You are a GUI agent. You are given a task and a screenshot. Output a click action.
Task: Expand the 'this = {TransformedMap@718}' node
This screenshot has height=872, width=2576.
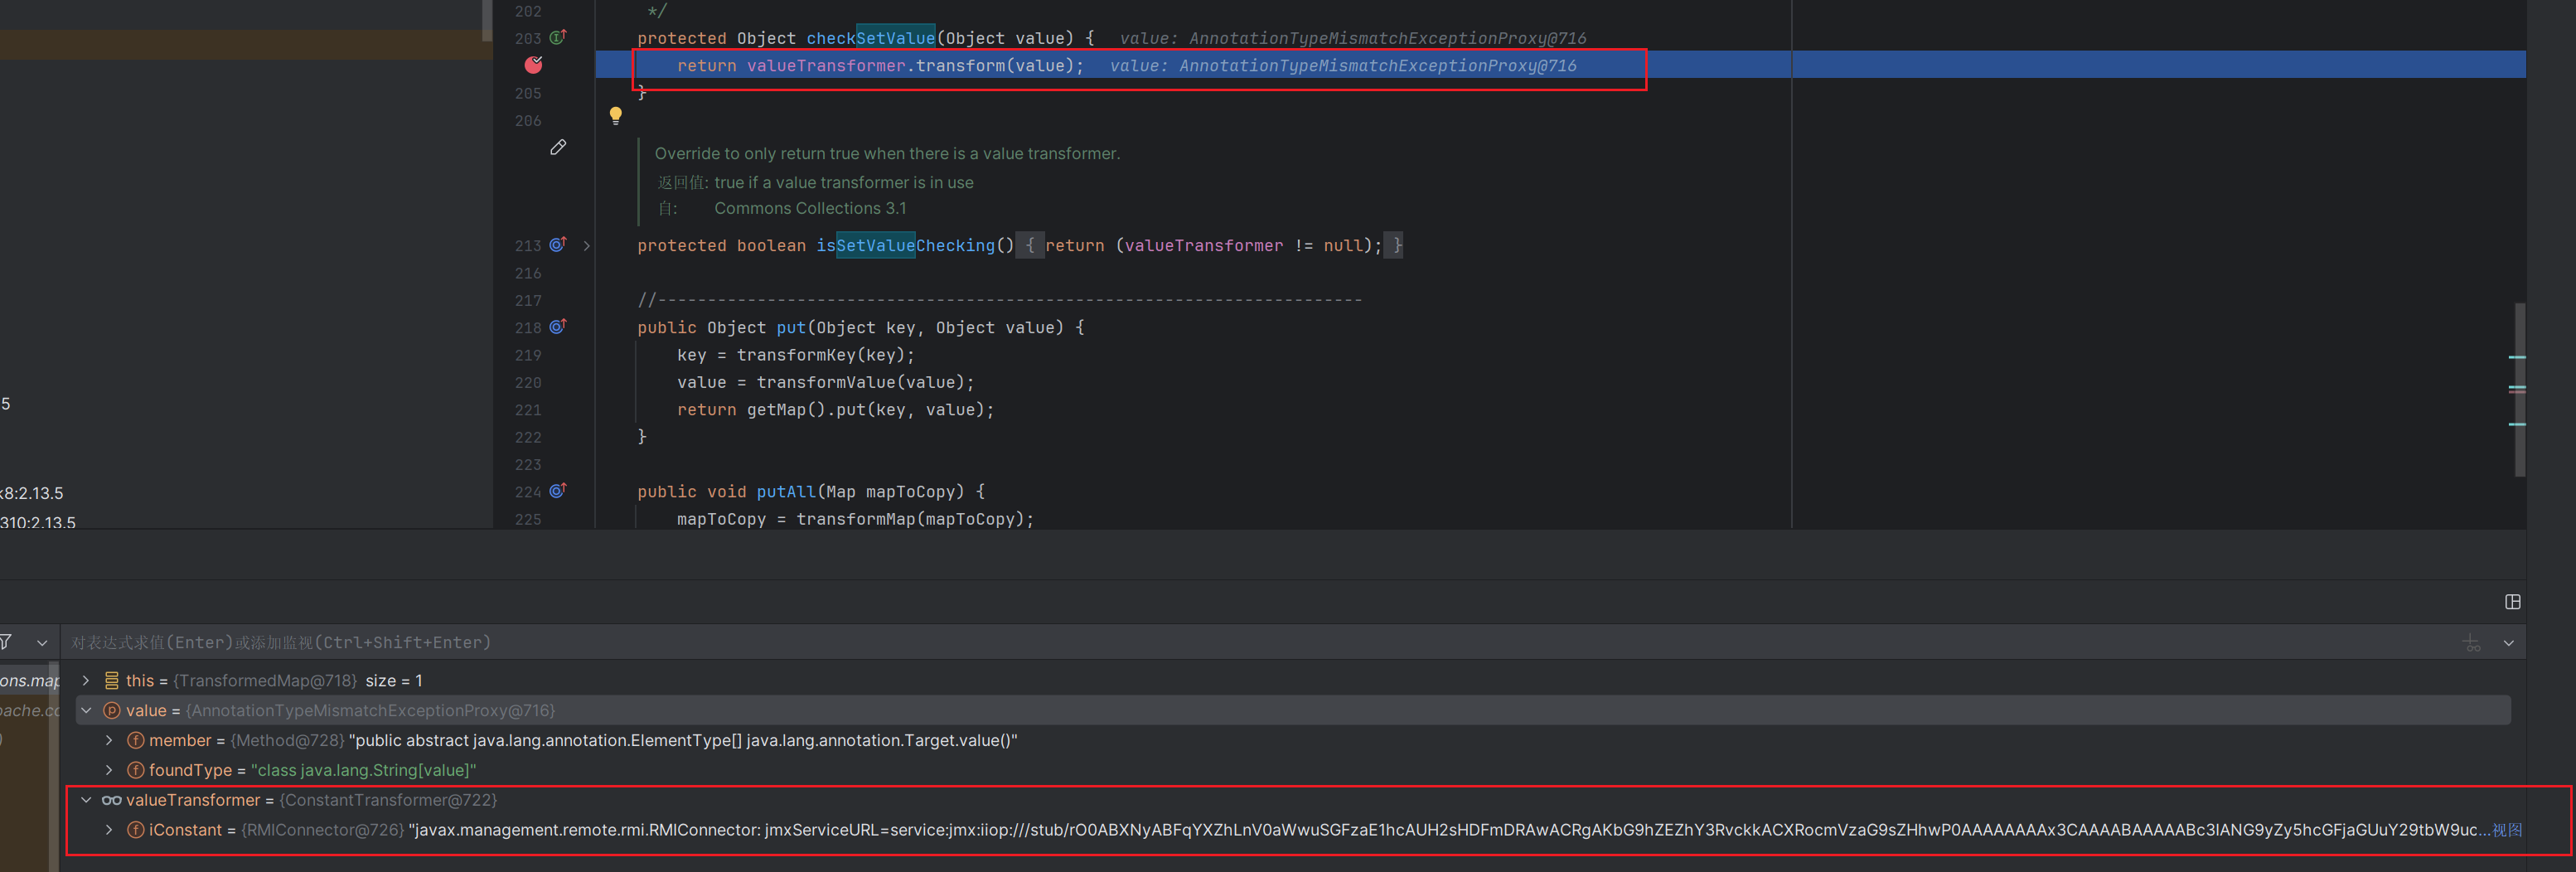point(86,680)
